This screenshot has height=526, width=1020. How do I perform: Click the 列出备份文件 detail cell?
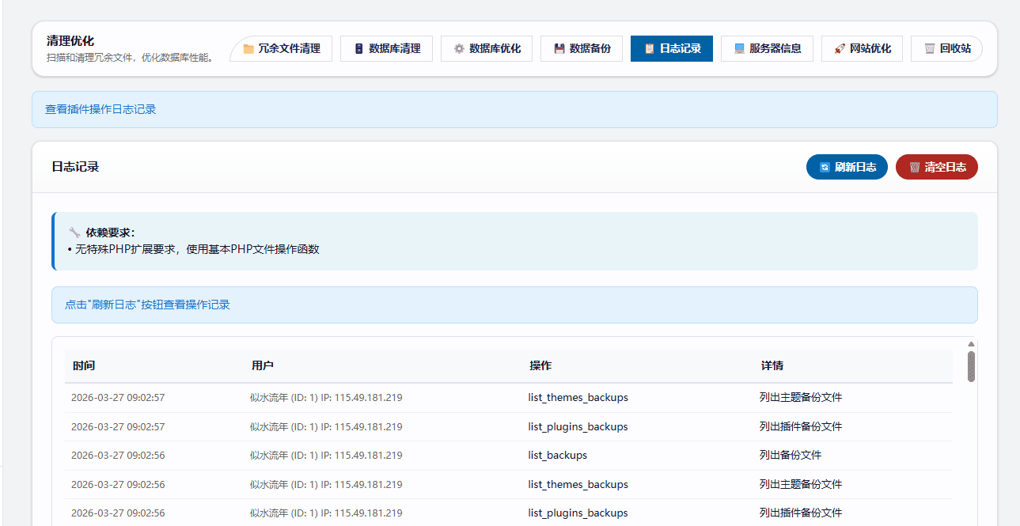(791, 456)
